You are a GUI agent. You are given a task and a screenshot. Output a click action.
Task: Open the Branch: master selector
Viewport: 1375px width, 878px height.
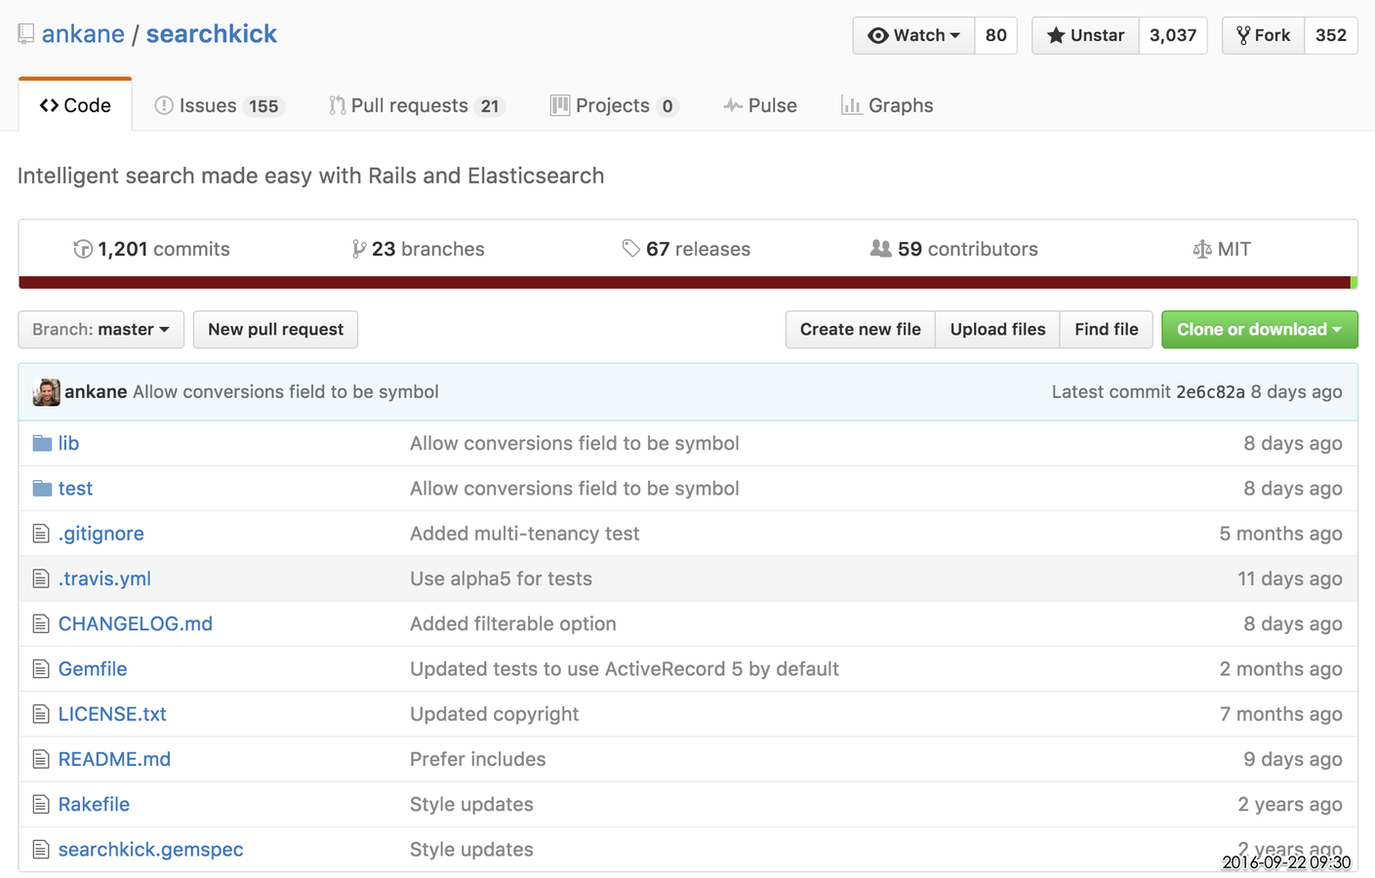101,330
